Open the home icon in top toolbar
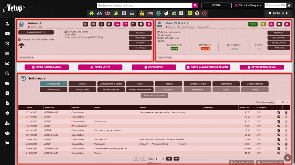The width and height of the screenshot is (295, 165). pyautogui.click(x=91, y=13)
